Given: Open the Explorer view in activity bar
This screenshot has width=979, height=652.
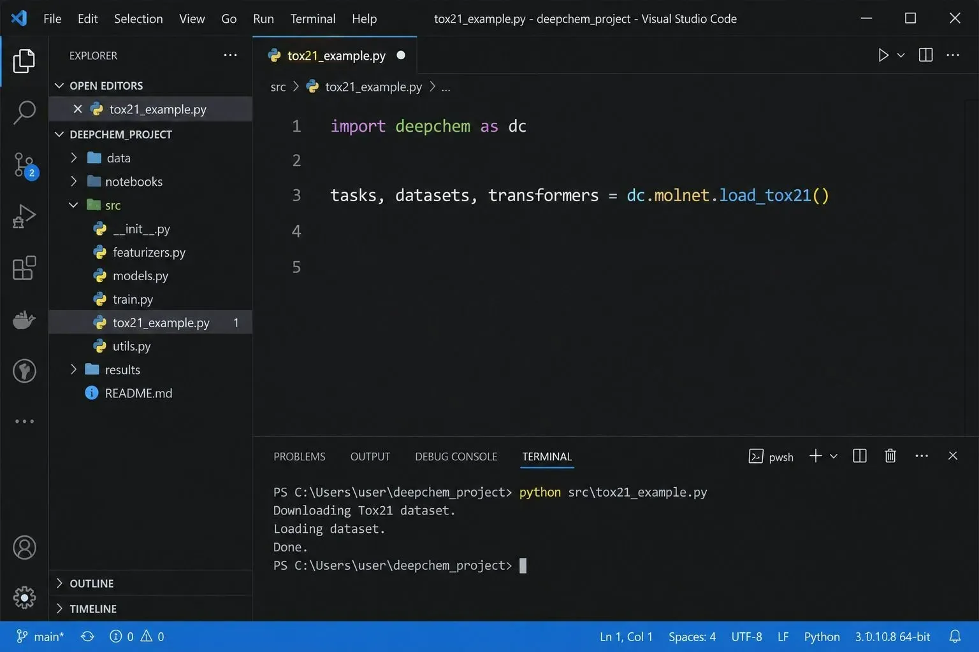Looking at the screenshot, I should (24, 61).
